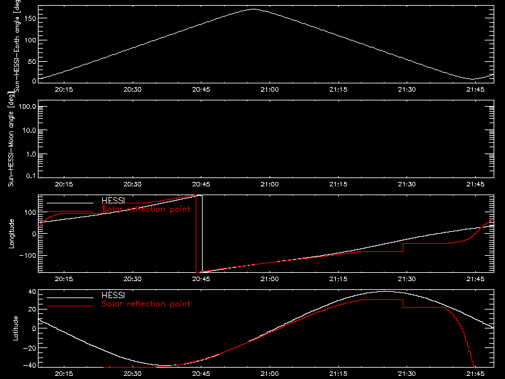Click 21:45 time label under Earth angle plot
This screenshot has width=505, height=379.
[475, 89]
